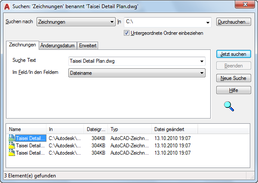Switch to the Änderungsdatum tab
Viewport: 258px width, 183px height.
pos(58,46)
